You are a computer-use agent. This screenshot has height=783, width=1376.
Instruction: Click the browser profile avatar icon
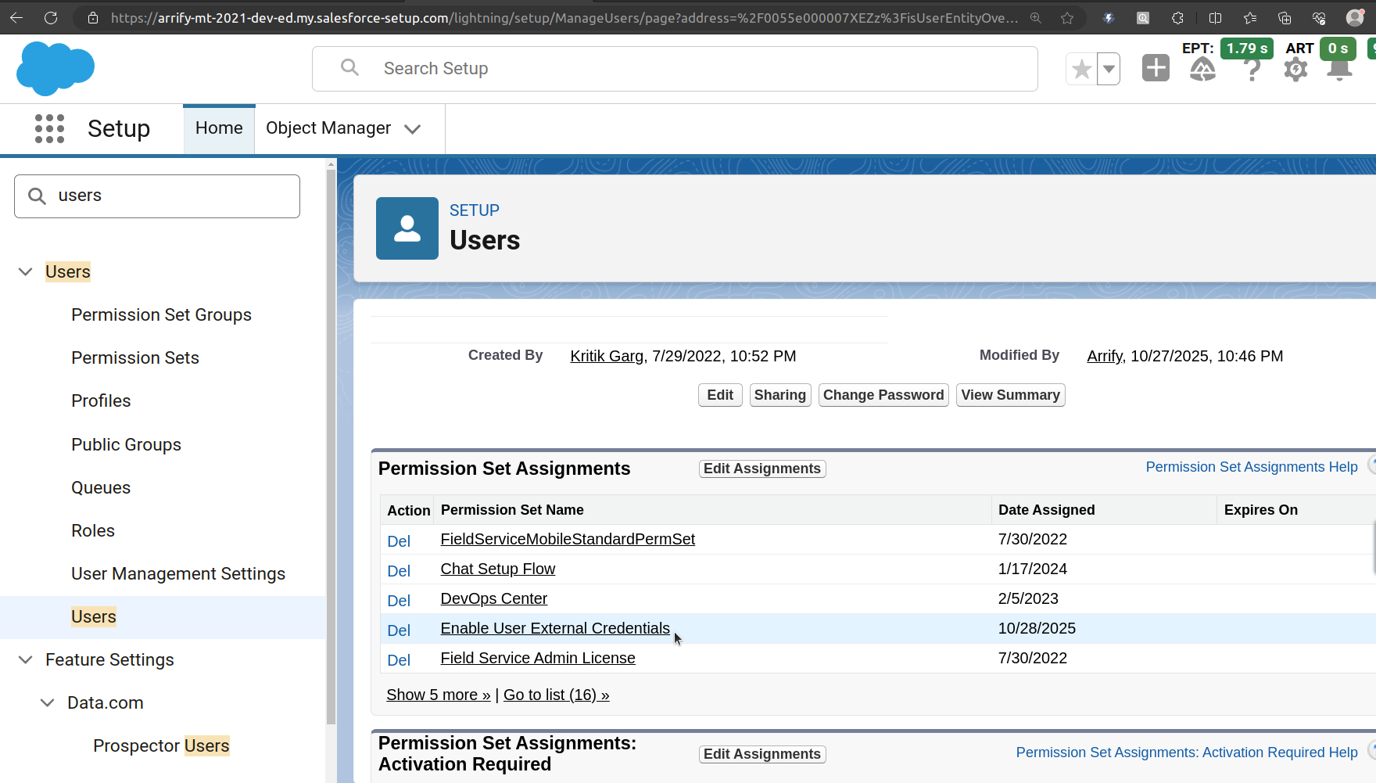pyautogui.click(x=1355, y=17)
